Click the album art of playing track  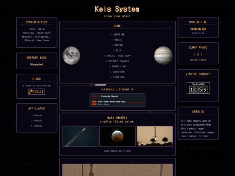pyautogui.click(x=94, y=103)
